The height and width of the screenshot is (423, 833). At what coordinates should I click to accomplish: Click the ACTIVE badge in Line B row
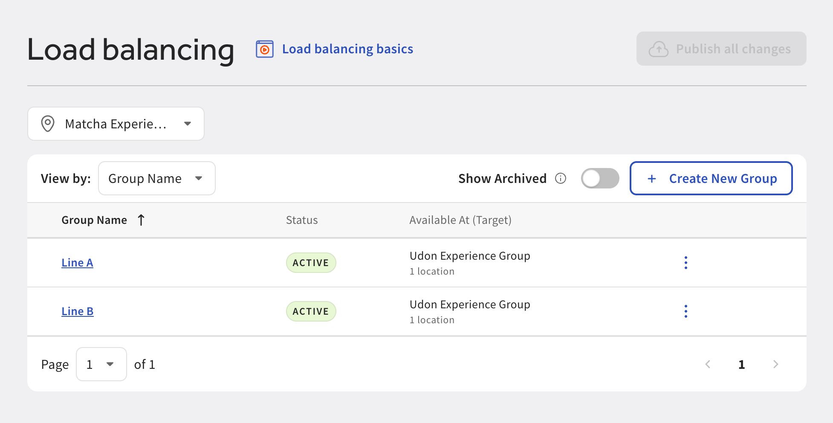(311, 311)
